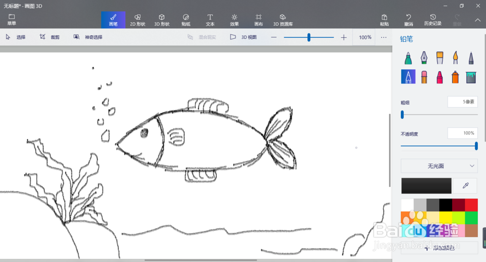This screenshot has width=486, height=262.
Task: Click the 撤消 undo button
Action: point(409,20)
